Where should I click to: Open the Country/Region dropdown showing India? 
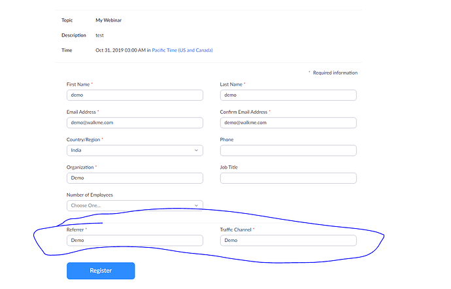pos(135,150)
